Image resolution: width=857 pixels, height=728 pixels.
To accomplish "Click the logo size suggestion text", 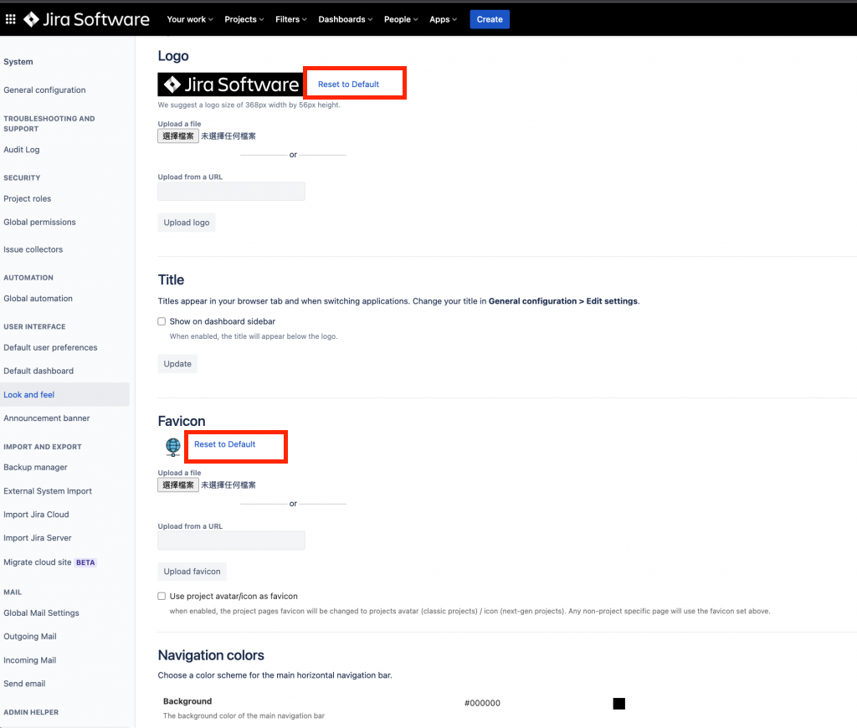I will pos(249,105).
